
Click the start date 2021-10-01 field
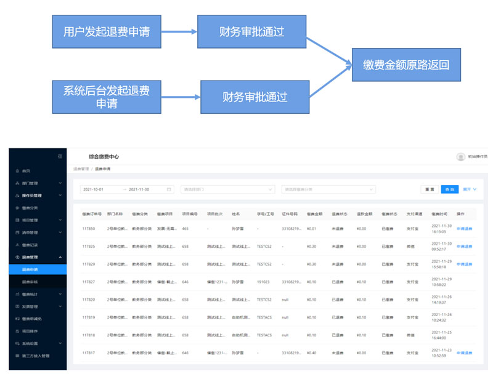pyautogui.click(x=101, y=189)
